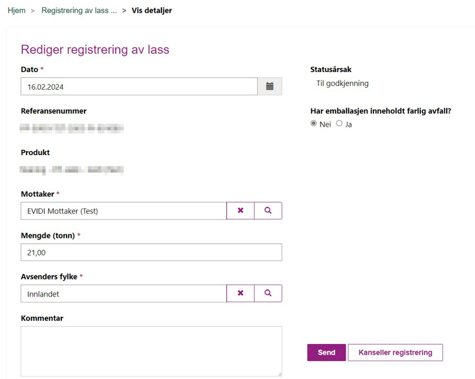Submit the form with Send button
The width and height of the screenshot is (475, 379).
click(x=327, y=353)
